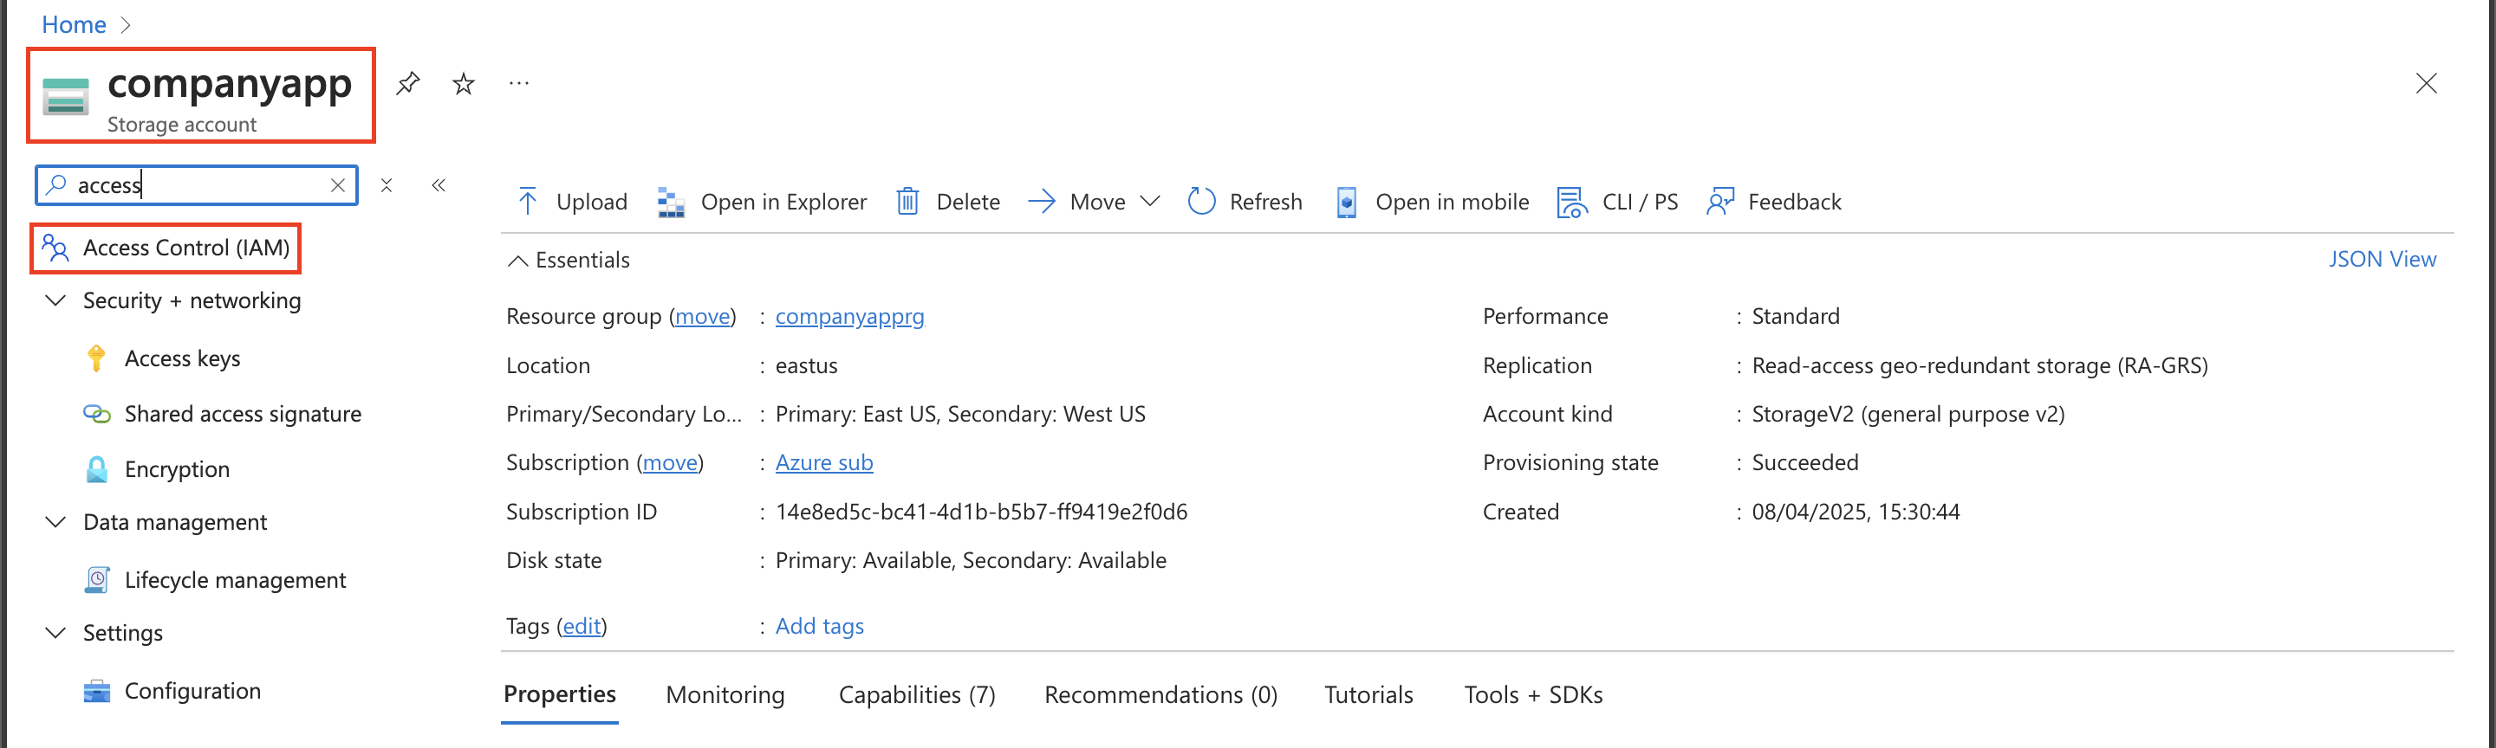This screenshot has height=748, width=2496.
Task: Click the Move arrow icon
Action: pyautogui.click(x=1042, y=201)
